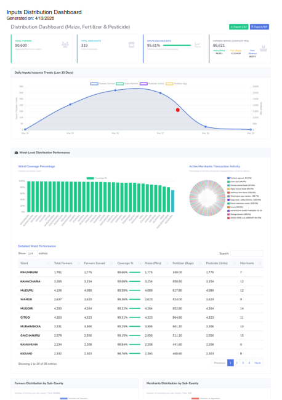Go to page 1 of the table

pos(230,362)
